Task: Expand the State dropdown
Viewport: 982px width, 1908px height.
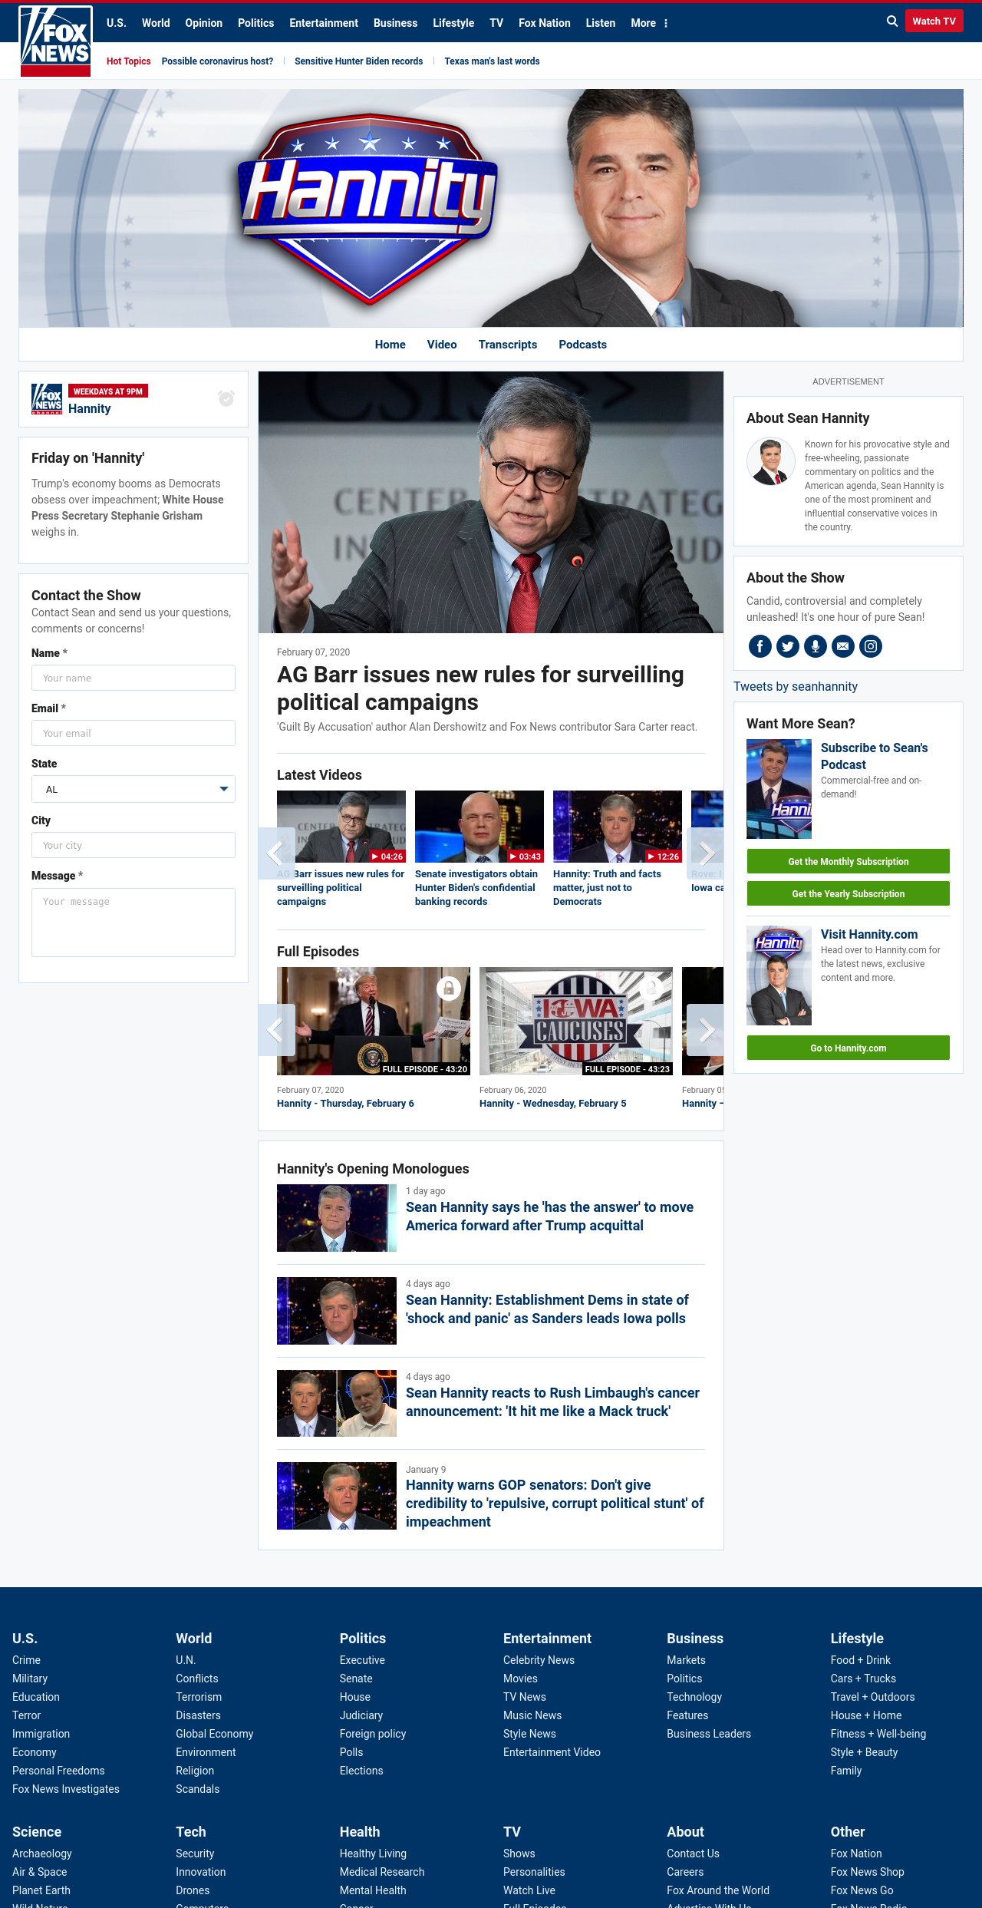Action: pyautogui.click(x=133, y=789)
